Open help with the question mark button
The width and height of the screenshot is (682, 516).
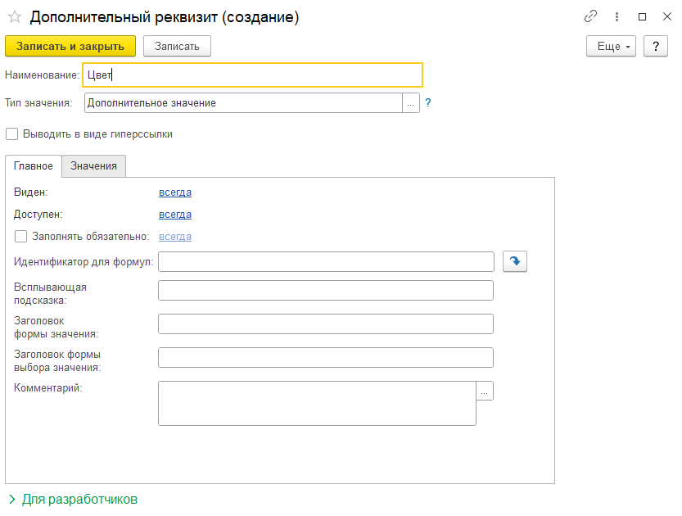pyautogui.click(x=656, y=46)
